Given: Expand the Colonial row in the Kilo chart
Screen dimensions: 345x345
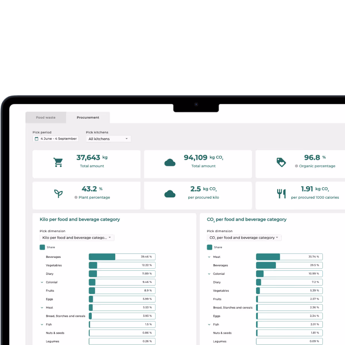Looking at the screenshot, I should (42, 282).
